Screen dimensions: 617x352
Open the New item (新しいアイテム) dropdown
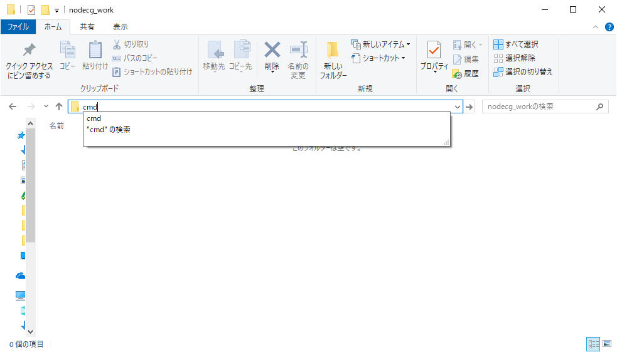coord(380,44)
